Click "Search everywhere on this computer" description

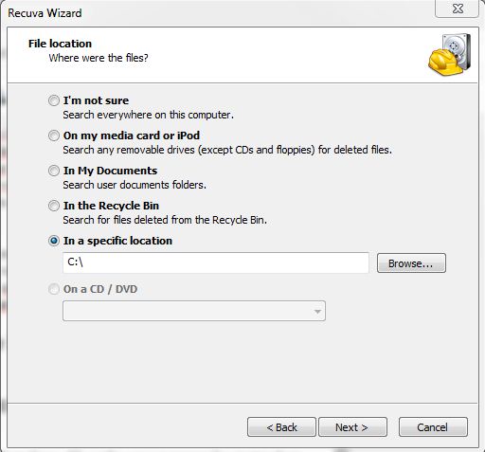click(x=148, y=115)
